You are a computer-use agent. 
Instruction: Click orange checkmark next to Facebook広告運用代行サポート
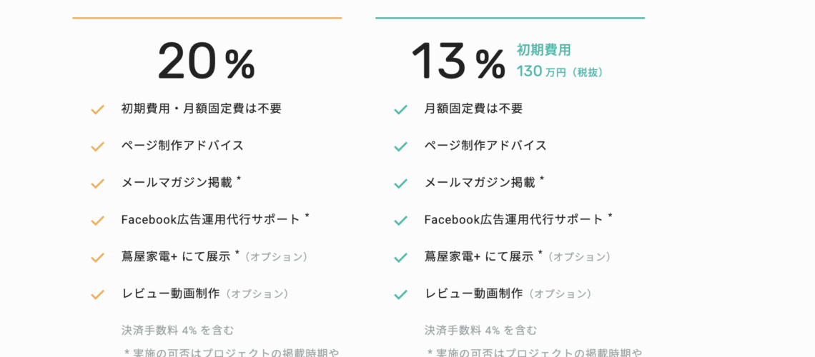click(98, 221)
